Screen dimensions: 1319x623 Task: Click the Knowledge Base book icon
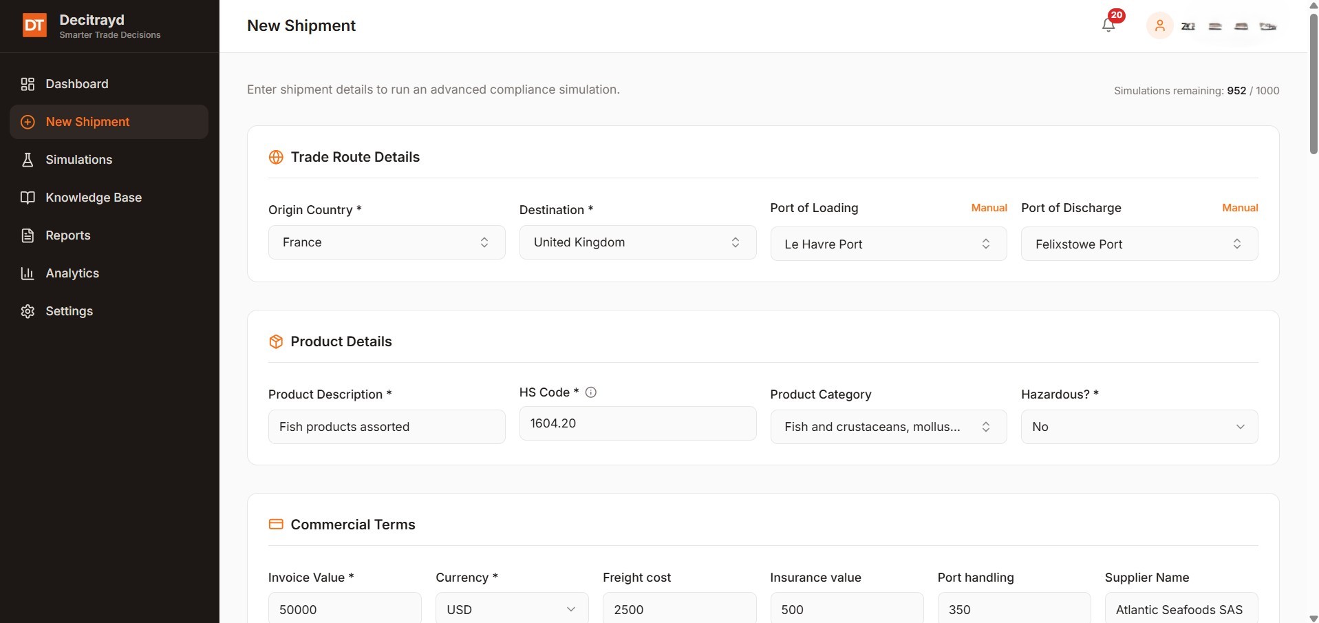(28, 198)
